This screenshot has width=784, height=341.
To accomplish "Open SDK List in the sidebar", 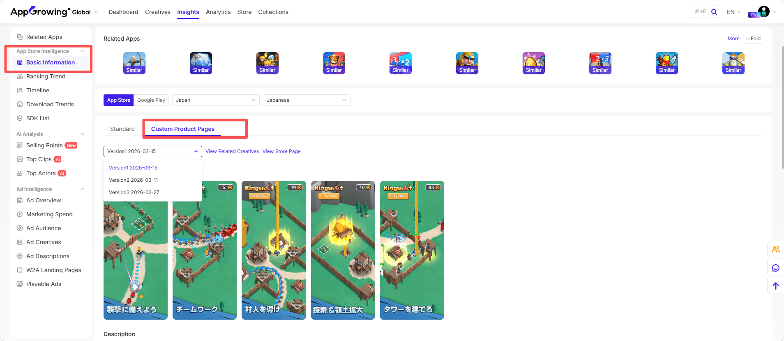I will (37, 118).
